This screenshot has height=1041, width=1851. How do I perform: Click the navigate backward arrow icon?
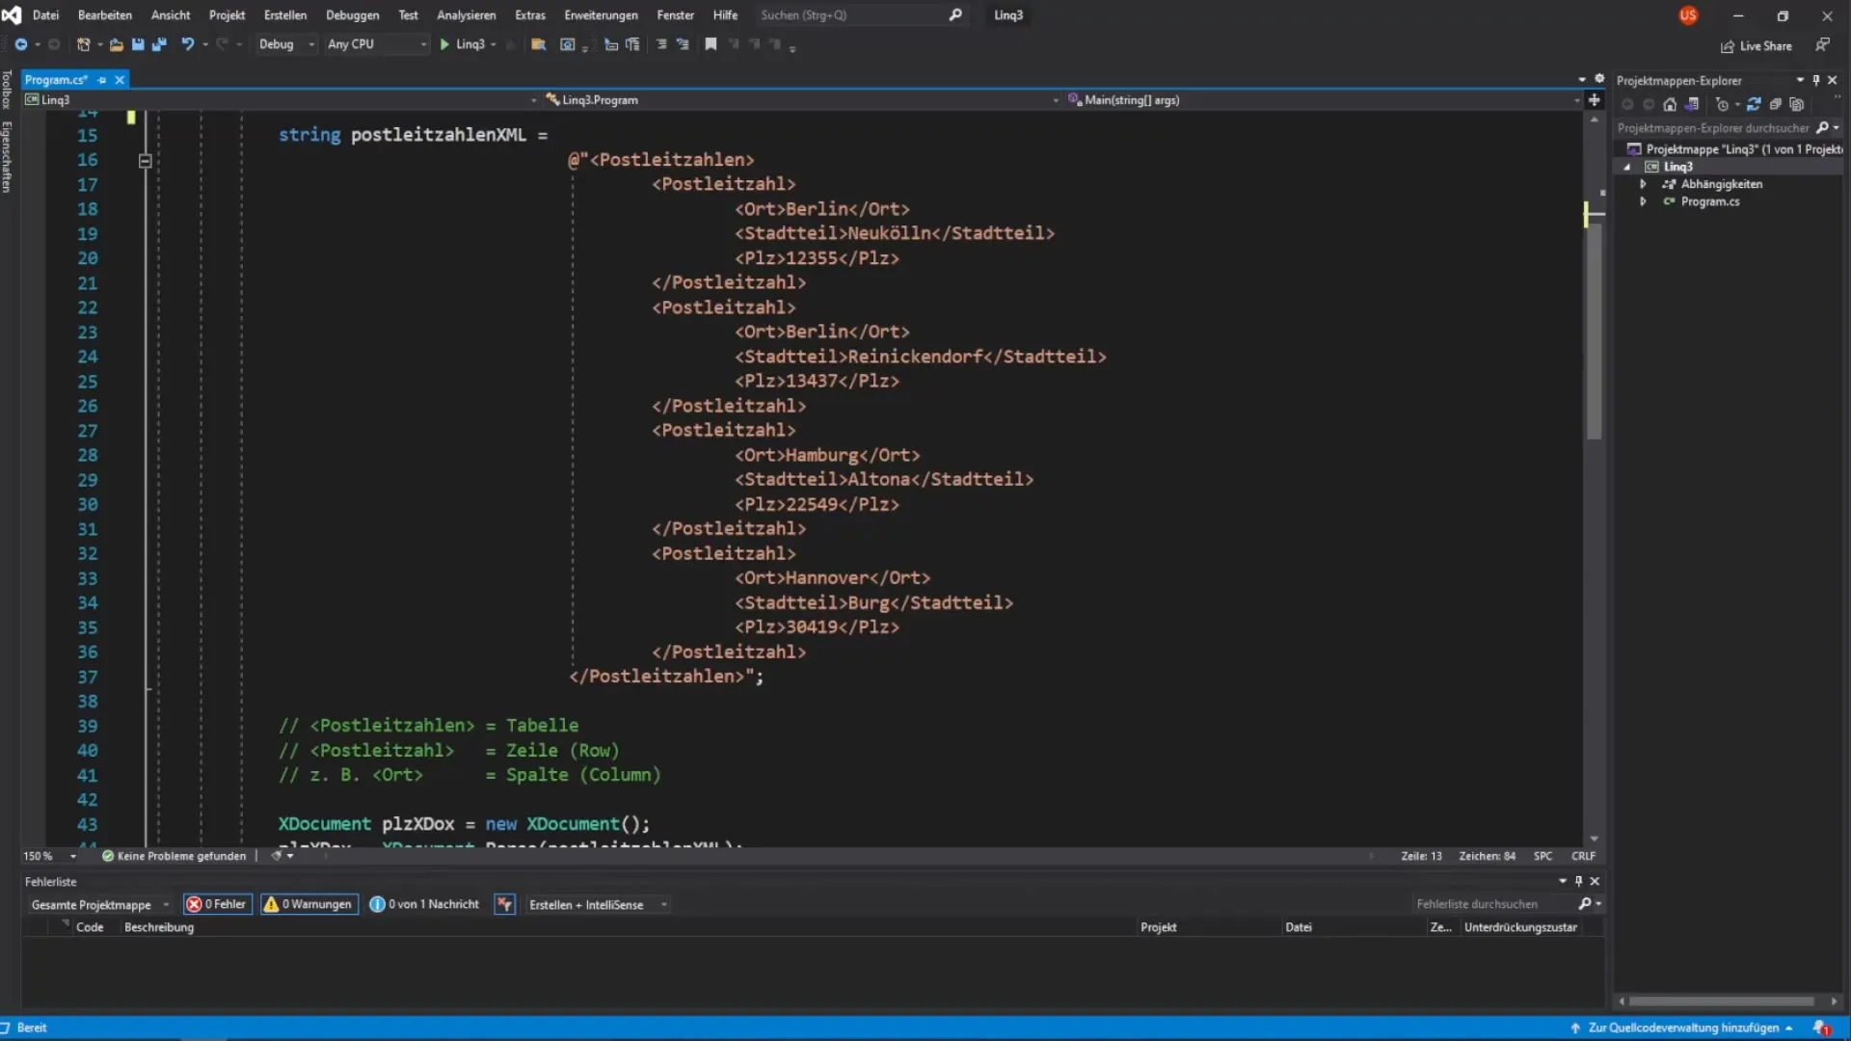coord(20,44)
